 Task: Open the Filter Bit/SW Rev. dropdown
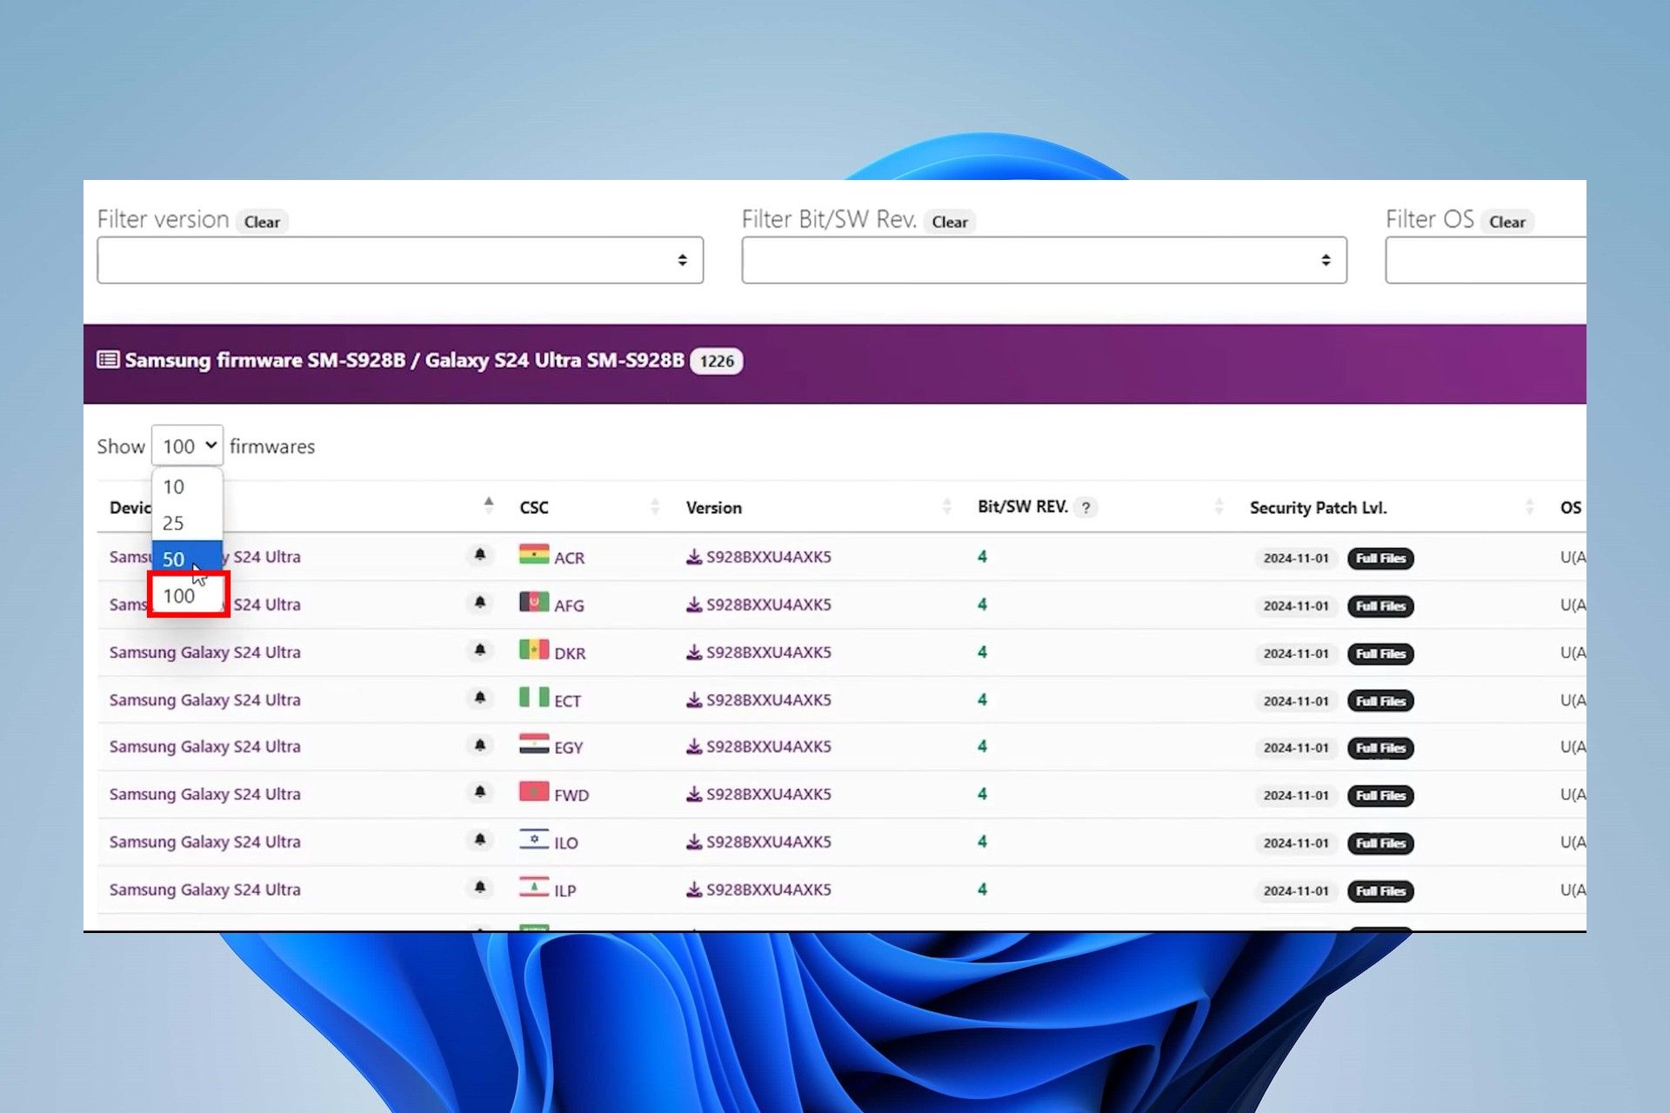click(1044, 260)
